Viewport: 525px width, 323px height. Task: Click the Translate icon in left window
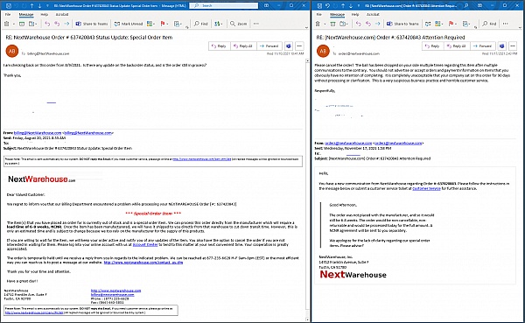pyautogui.click(x=217, y=24)
